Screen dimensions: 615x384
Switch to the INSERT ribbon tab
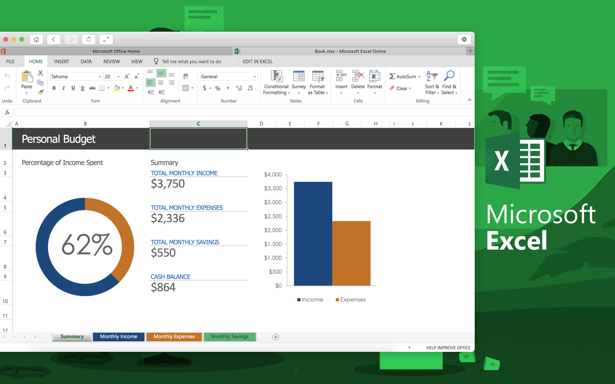tap(61, 61)
